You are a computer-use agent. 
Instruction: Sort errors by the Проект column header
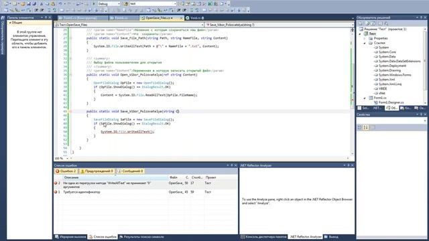point(221,177)
